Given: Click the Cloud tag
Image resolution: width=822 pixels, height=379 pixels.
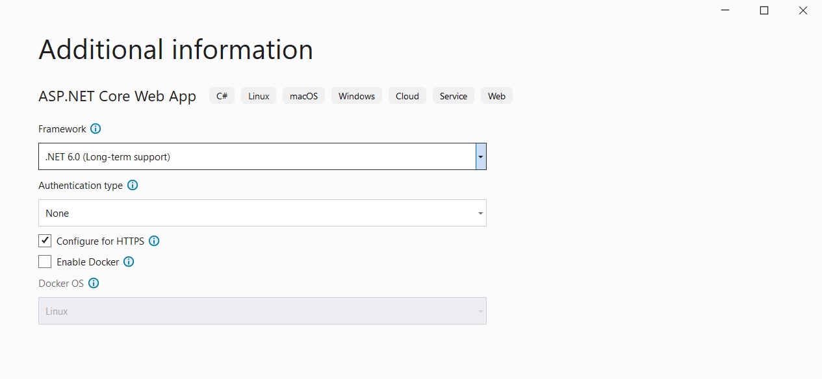Looking at the screenshot, I should [407, 96].
